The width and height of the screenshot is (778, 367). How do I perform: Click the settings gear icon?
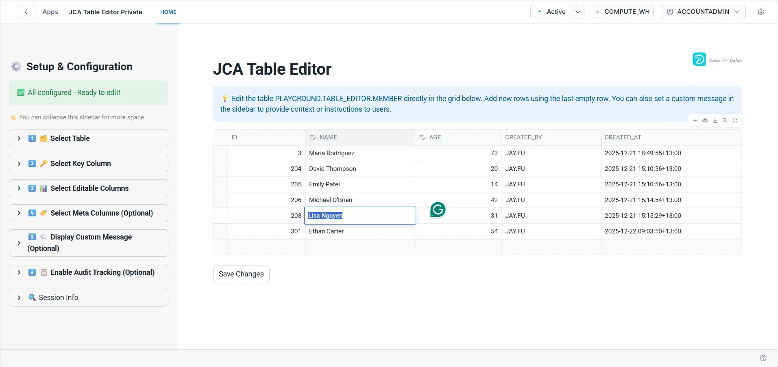761,12
